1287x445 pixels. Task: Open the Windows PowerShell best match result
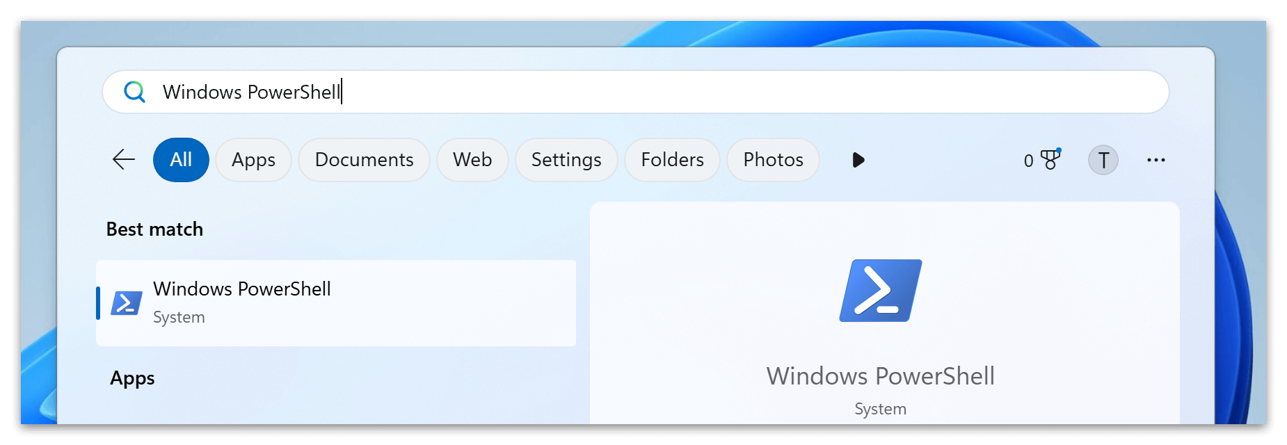click(x=335, y=303)
